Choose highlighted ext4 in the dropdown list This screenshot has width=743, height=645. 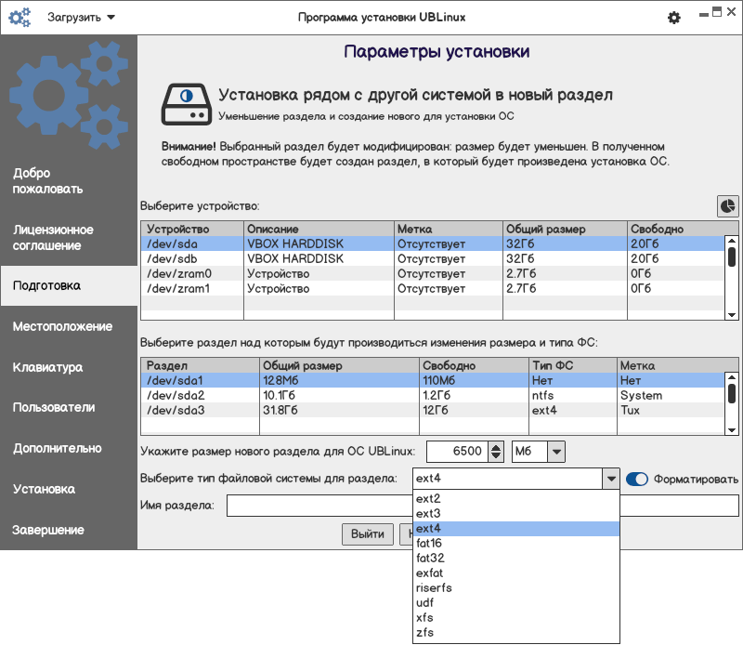516,528
